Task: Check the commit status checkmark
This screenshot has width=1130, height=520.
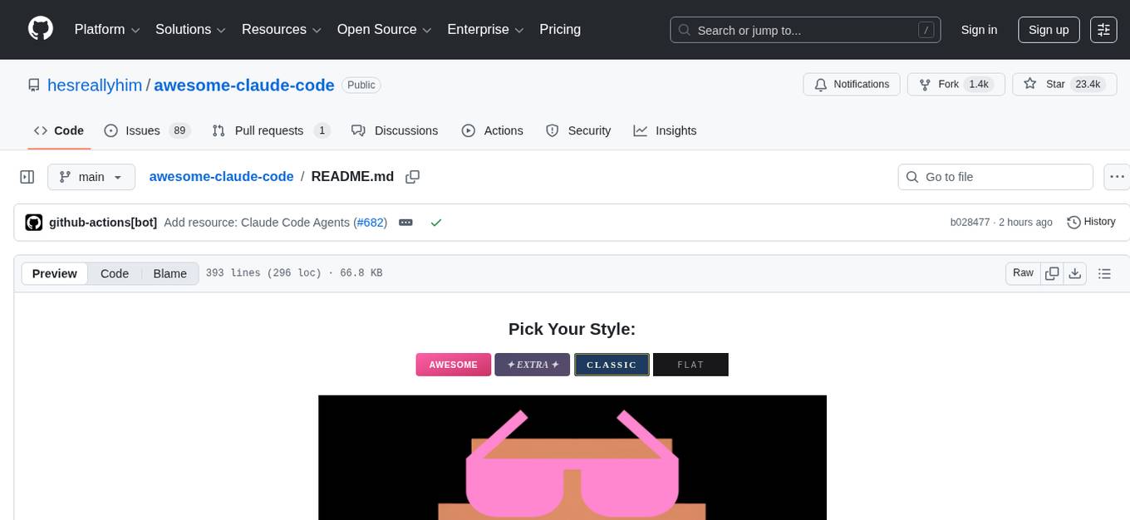Action: pyautogui.click(x=436, y=222)
